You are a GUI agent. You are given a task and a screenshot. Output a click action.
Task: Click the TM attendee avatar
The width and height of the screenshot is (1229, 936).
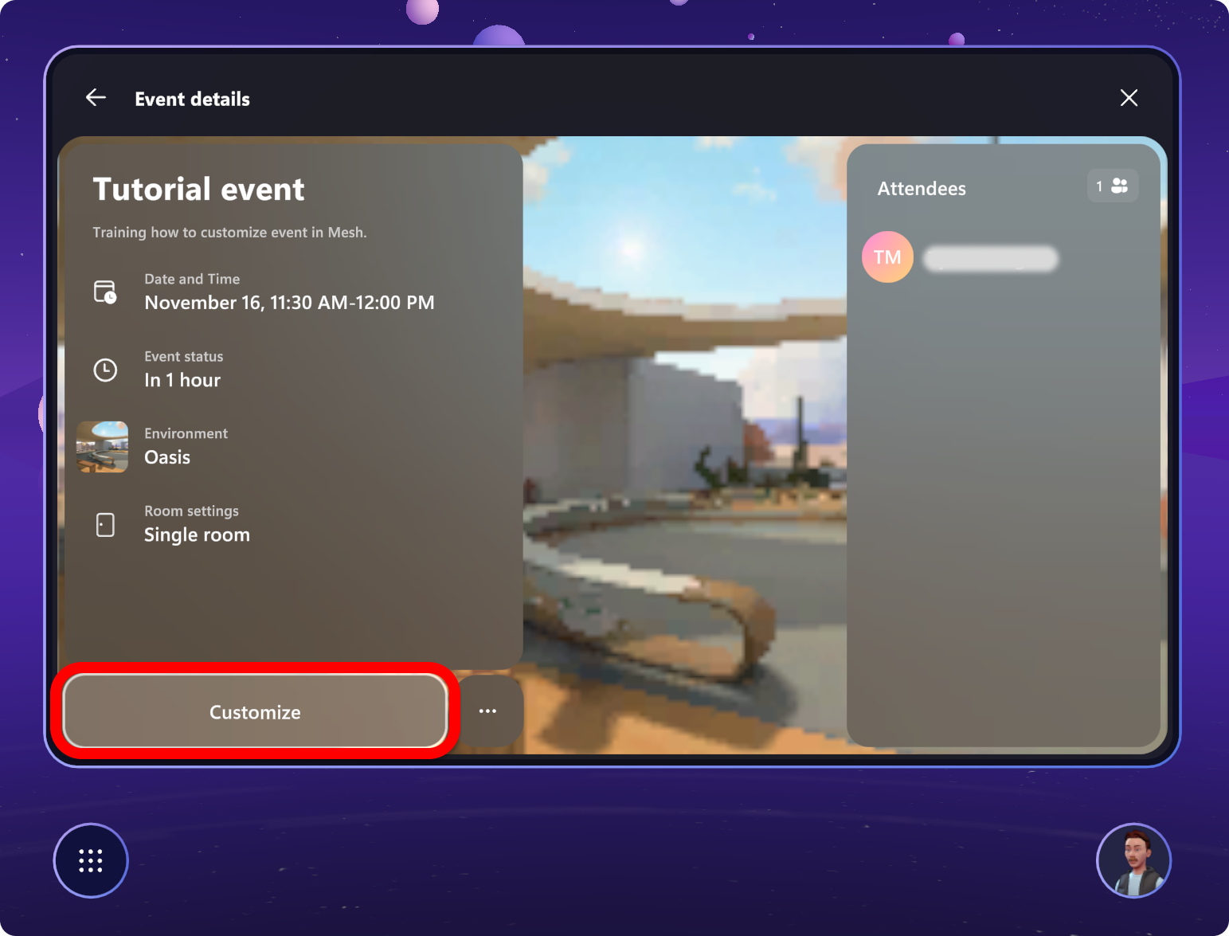[887, 257]
